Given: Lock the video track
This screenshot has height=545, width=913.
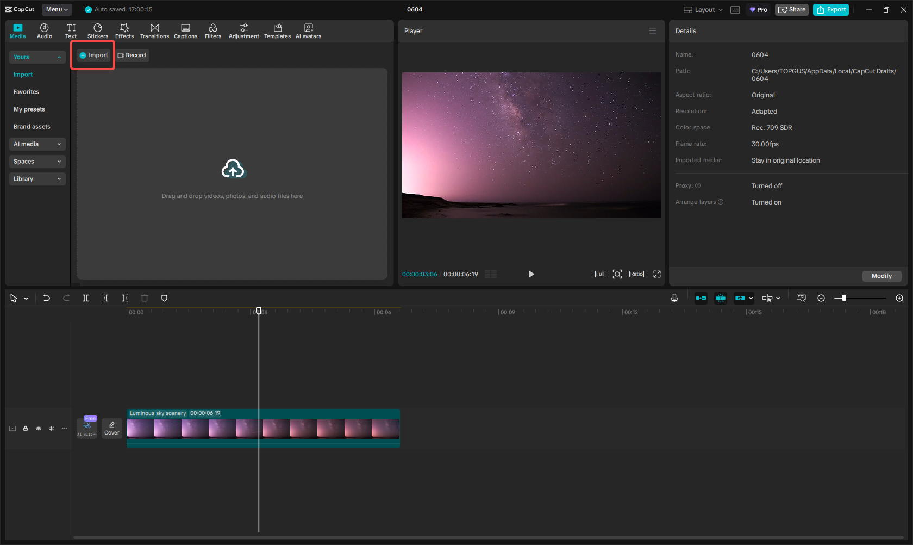Looking at the screenshot, I should click(25, 428).
